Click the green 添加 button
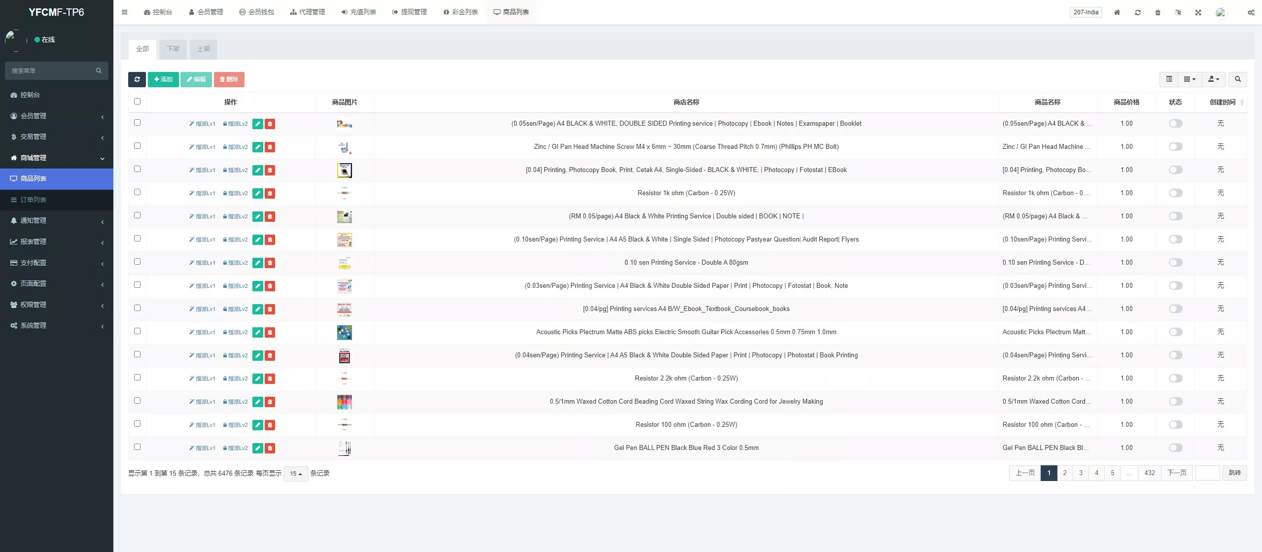The image size is (1262, 552). tap(163, 79)
